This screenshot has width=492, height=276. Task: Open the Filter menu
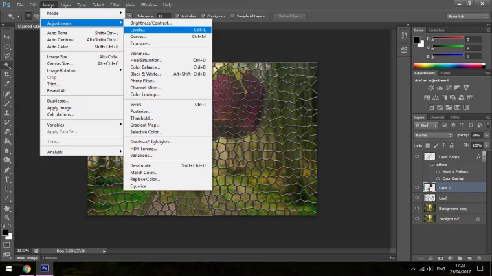pyautogui.click(x=115, y=5)
